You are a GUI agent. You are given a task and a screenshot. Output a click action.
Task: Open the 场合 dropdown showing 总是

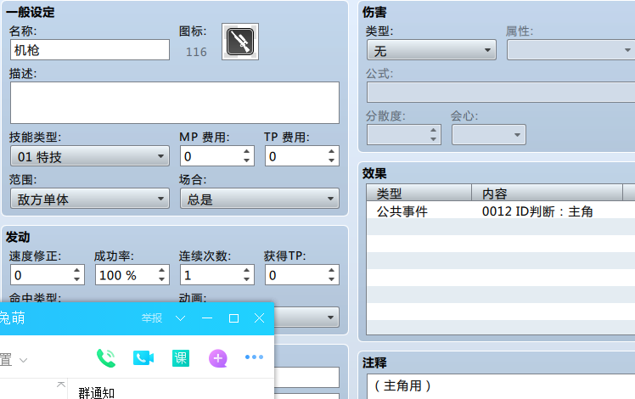pos(259,199)
